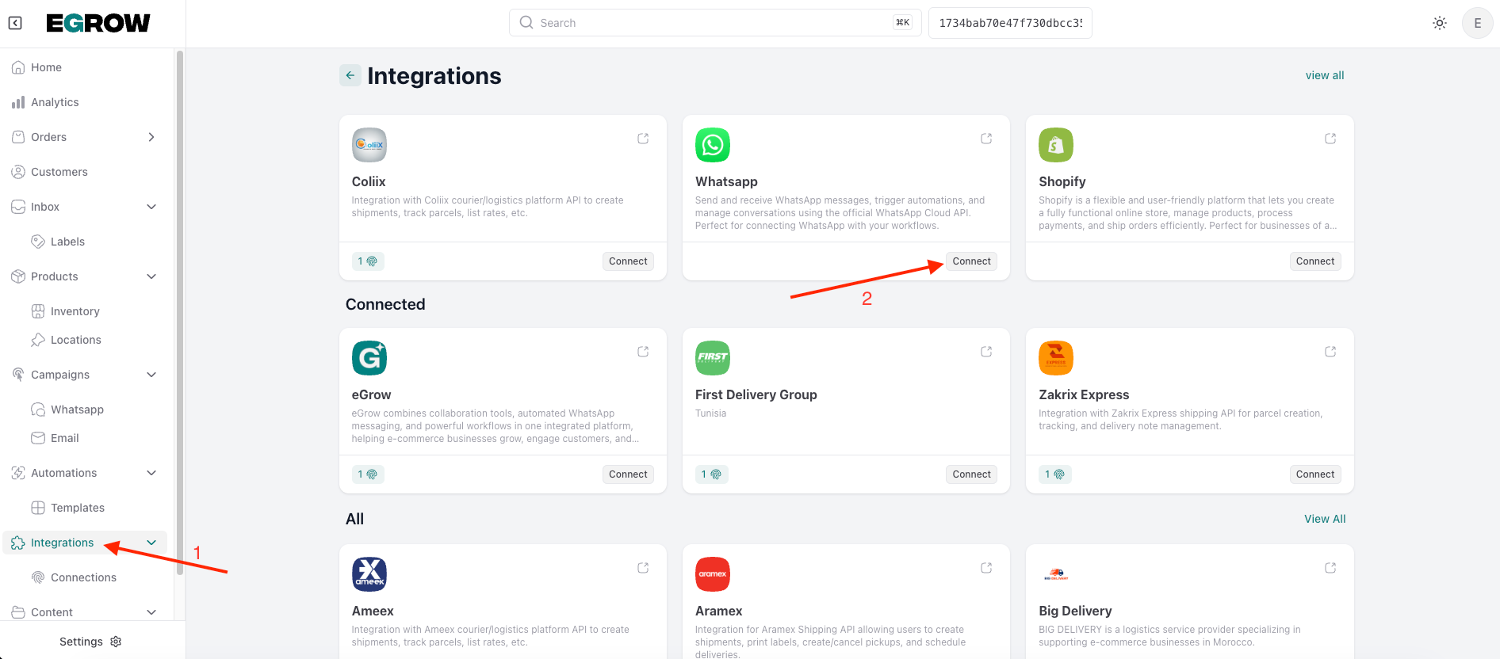Click the 'View All' link in the All section
Viewport: 1500px width, 659px height.
[1324, 519]
